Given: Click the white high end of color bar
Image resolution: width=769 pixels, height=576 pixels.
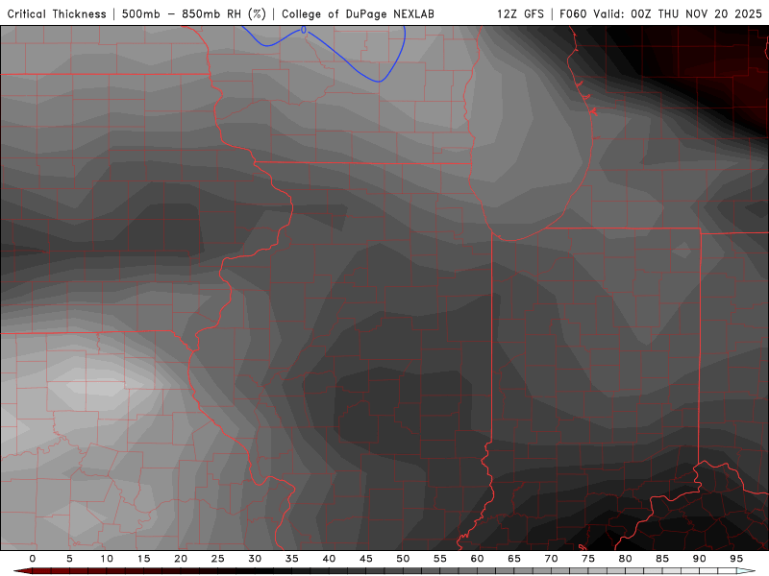Looking at the screenshot, I should [x=746, y=571].
